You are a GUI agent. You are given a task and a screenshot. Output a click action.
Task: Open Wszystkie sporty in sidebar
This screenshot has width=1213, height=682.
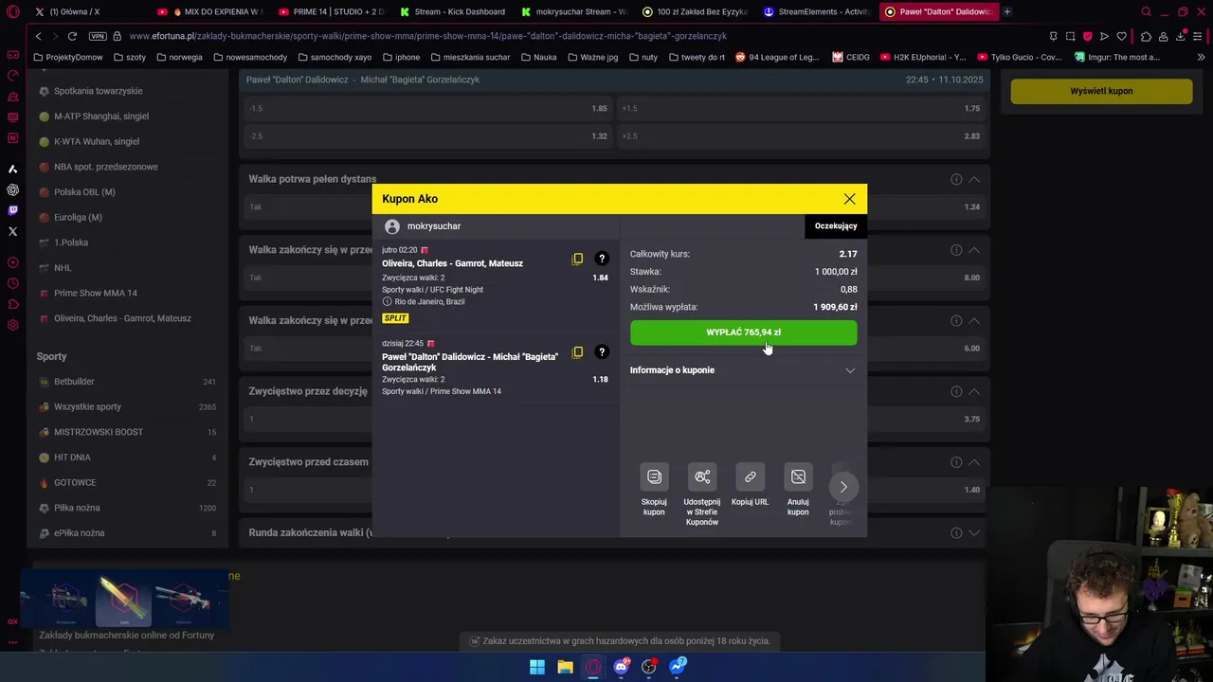coord(127,406)
